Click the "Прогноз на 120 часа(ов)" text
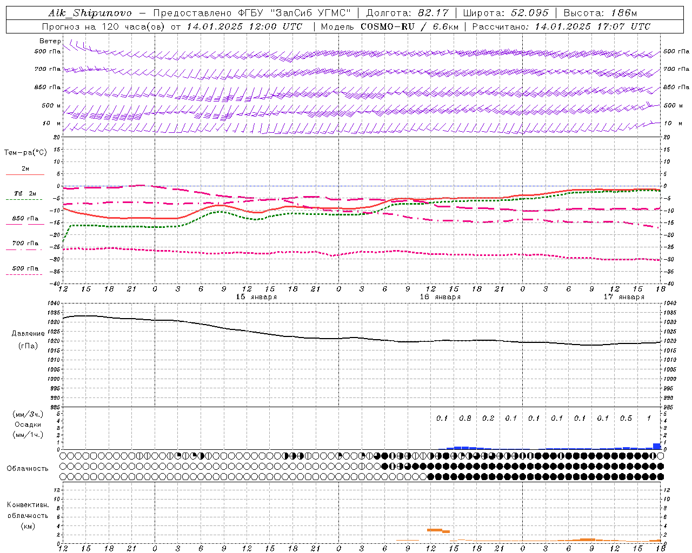 pyautogui.click(x=103, y=26)
